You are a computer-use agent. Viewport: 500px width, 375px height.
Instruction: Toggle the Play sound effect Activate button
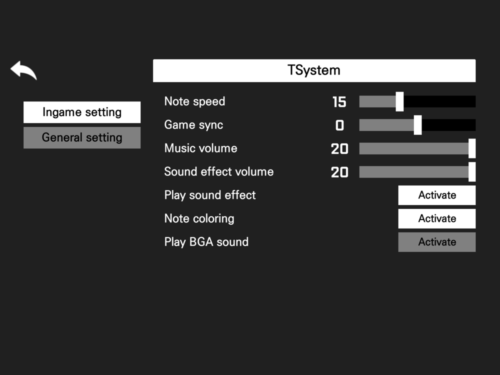pos(436,195)
